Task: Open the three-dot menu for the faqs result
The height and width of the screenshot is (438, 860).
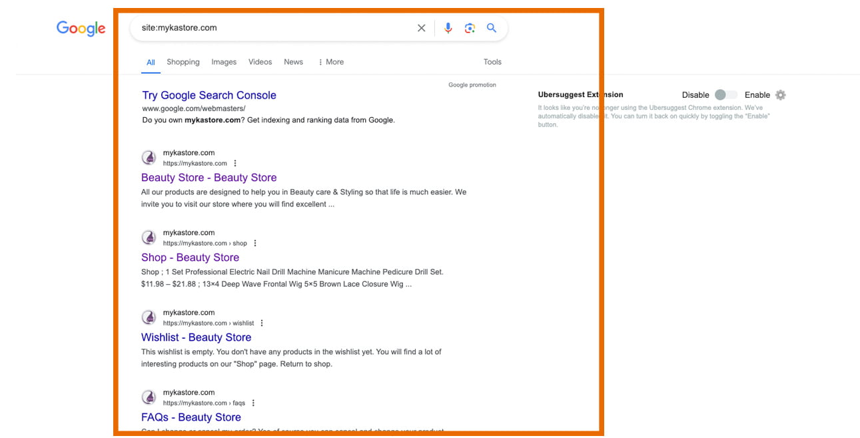Action: tap(253, 403)
